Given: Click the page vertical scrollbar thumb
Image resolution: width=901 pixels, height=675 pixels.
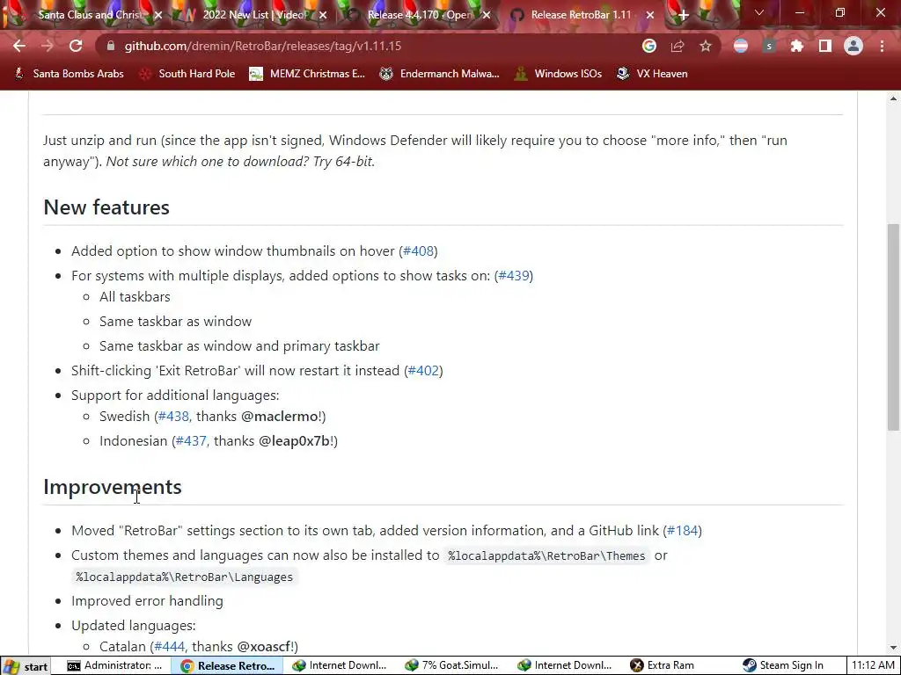Looking at the screenshot, I should tap(893, 327).
